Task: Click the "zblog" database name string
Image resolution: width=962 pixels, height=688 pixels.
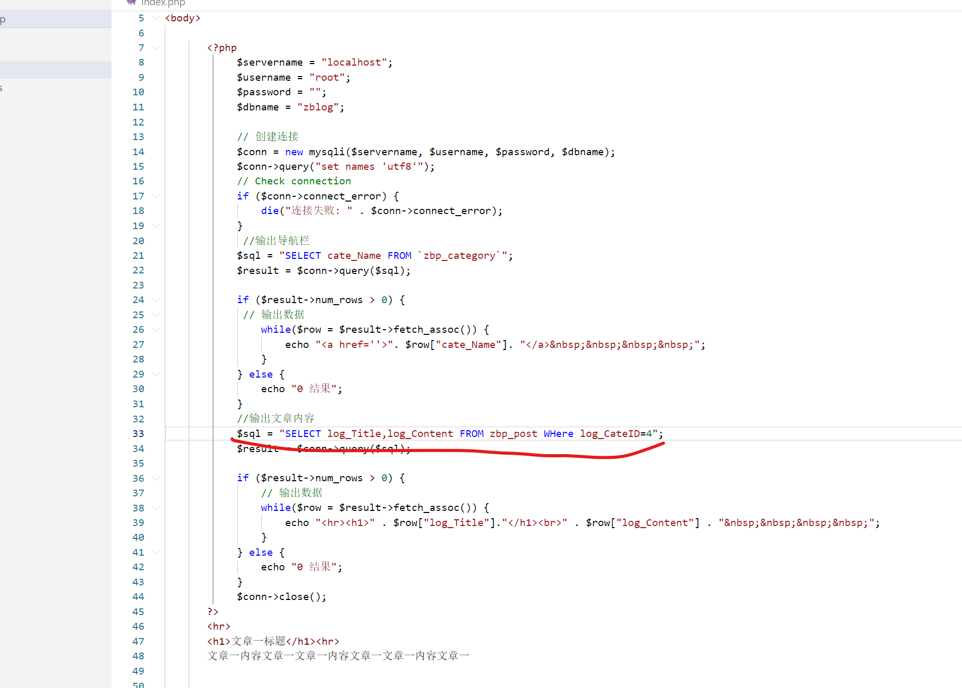Action: coord(318,107)
